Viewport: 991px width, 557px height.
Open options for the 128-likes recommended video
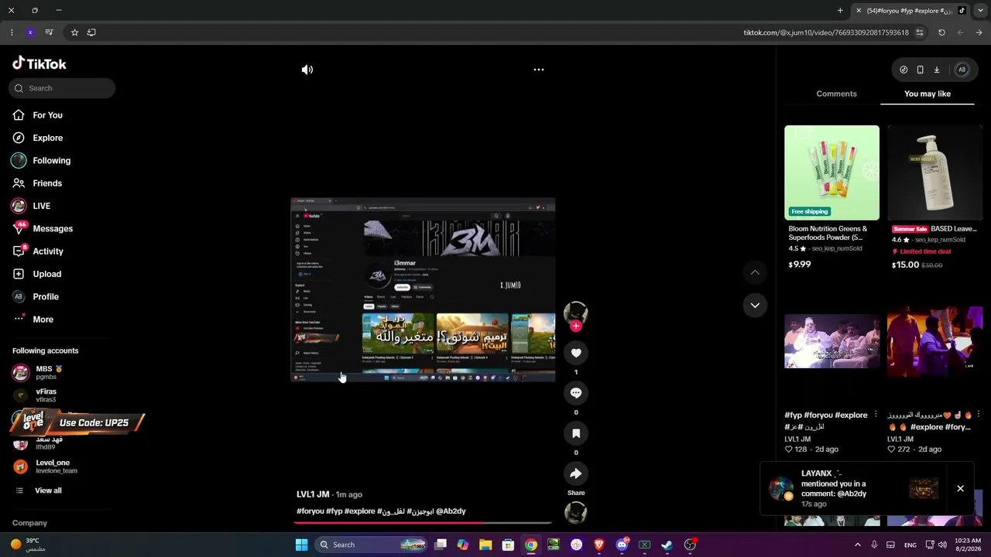(x=876, y=415)
